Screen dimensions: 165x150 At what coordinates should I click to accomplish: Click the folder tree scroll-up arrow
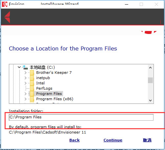pyautogui.click(x=151, y=68)
